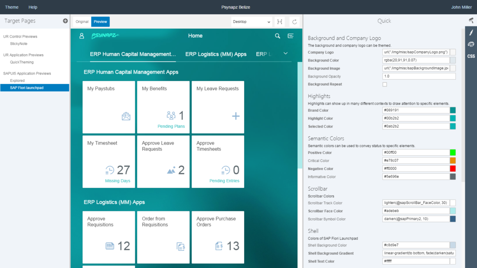The image size is (477, 268).
Task: Click Brand Color swatch
Action: coord(453,110)
